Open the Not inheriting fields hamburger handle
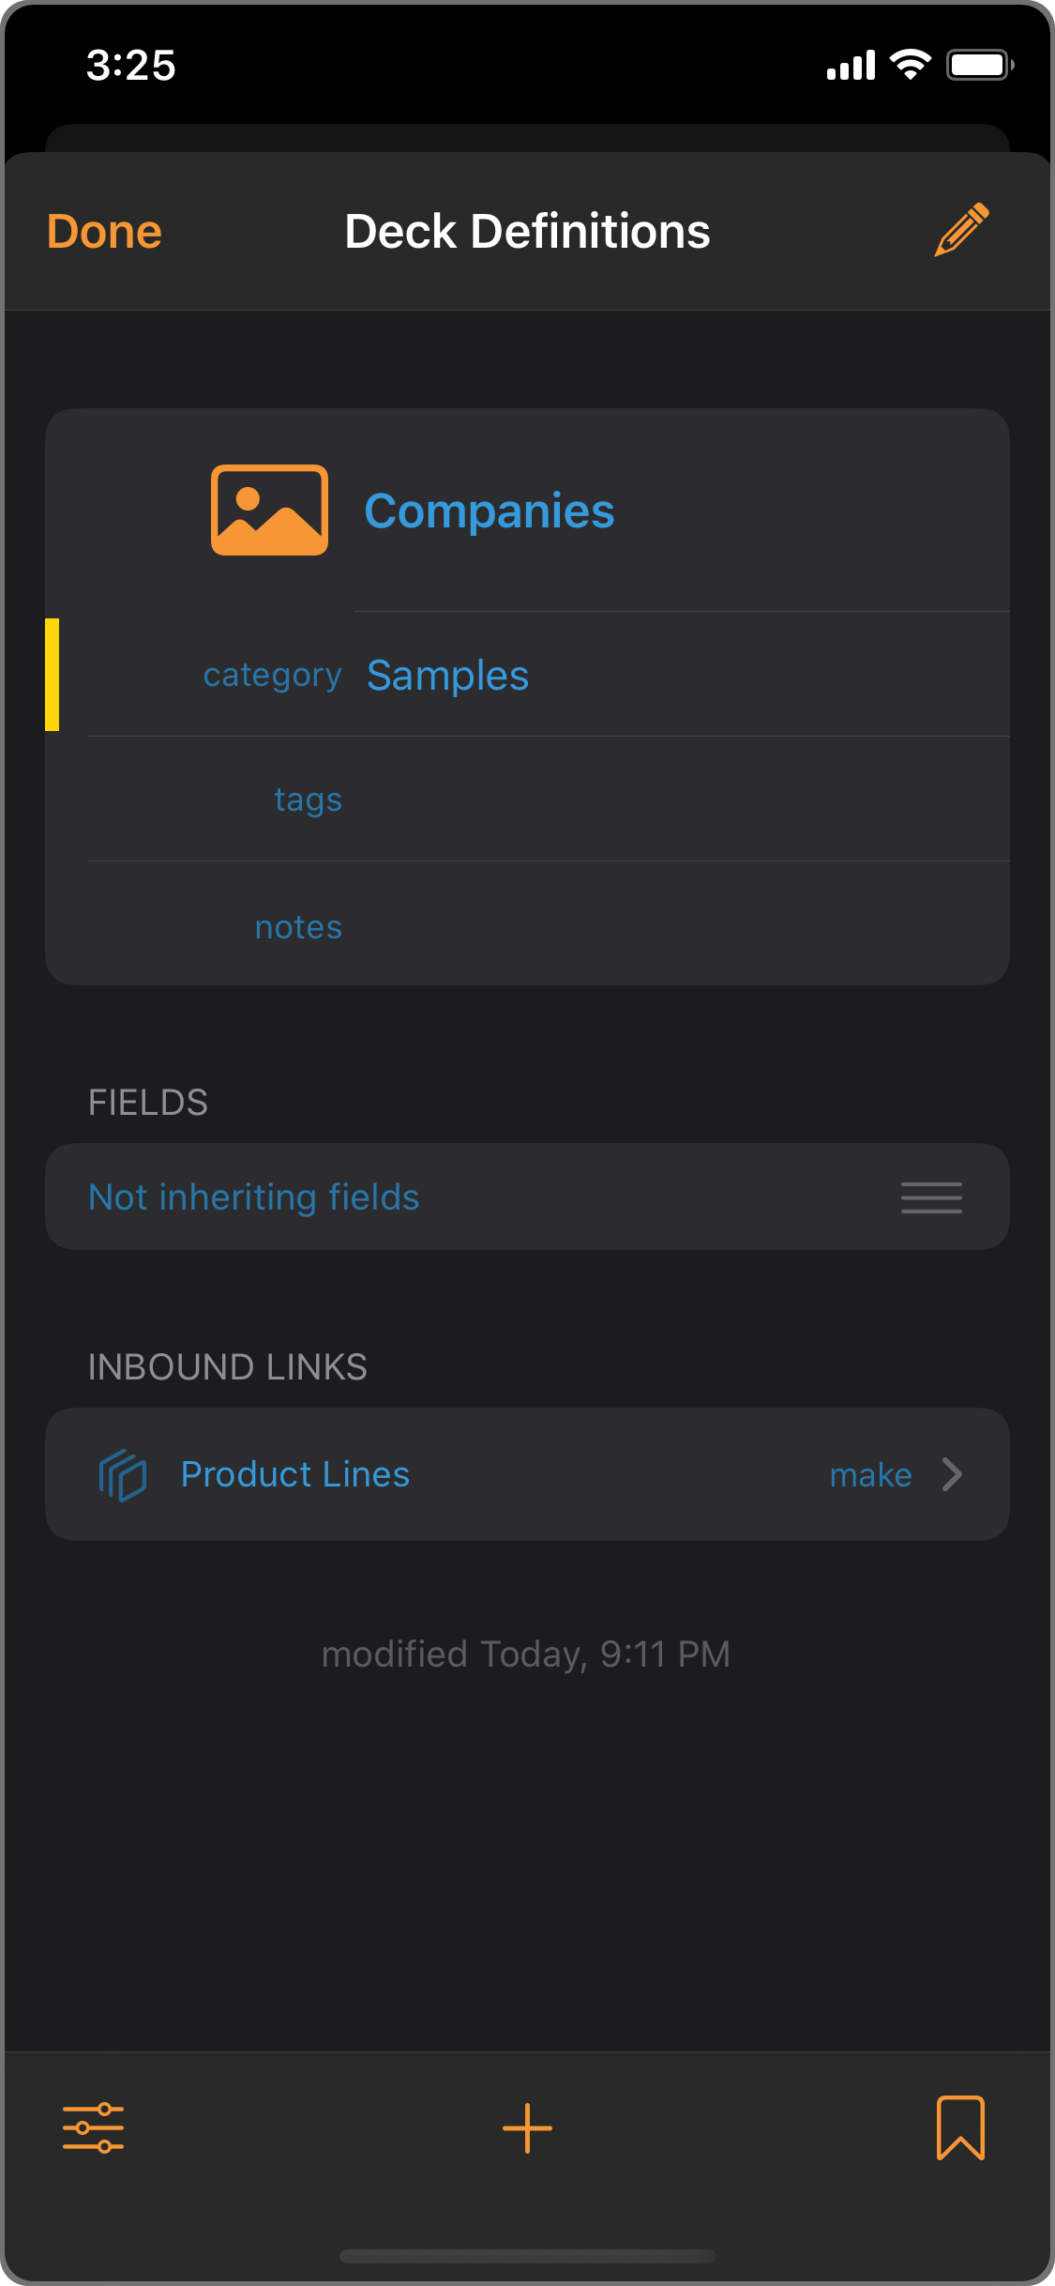 931,1197
